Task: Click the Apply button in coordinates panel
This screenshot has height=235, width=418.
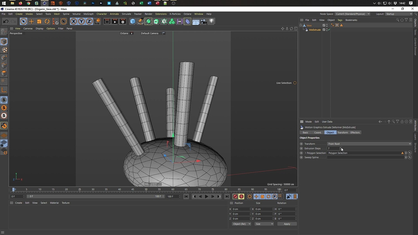Action: [x=287, y=224]
